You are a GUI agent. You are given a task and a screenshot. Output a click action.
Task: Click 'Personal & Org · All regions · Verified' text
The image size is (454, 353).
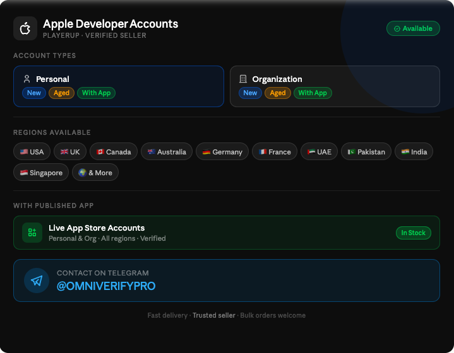(107, 238)
